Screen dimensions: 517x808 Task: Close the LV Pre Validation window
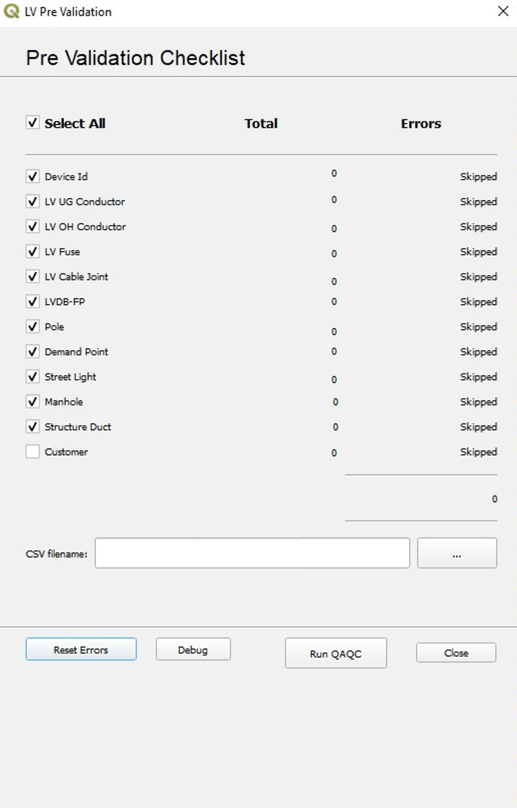click(x=503, y=11)
